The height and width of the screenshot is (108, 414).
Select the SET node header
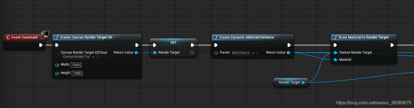coord(173,43)
